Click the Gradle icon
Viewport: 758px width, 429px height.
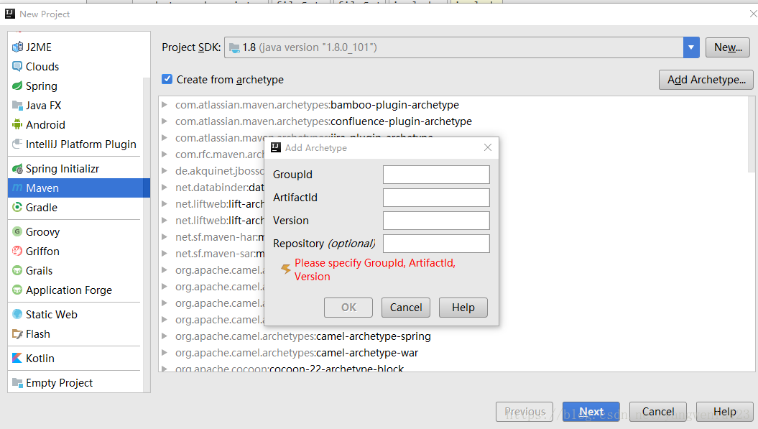click(x=17, y=207)
